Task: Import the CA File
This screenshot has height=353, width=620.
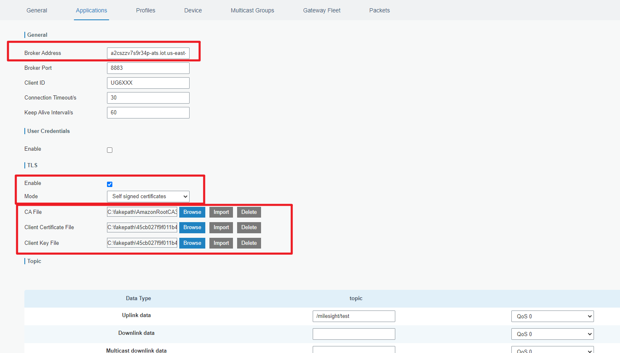Action: pos(221,212)
